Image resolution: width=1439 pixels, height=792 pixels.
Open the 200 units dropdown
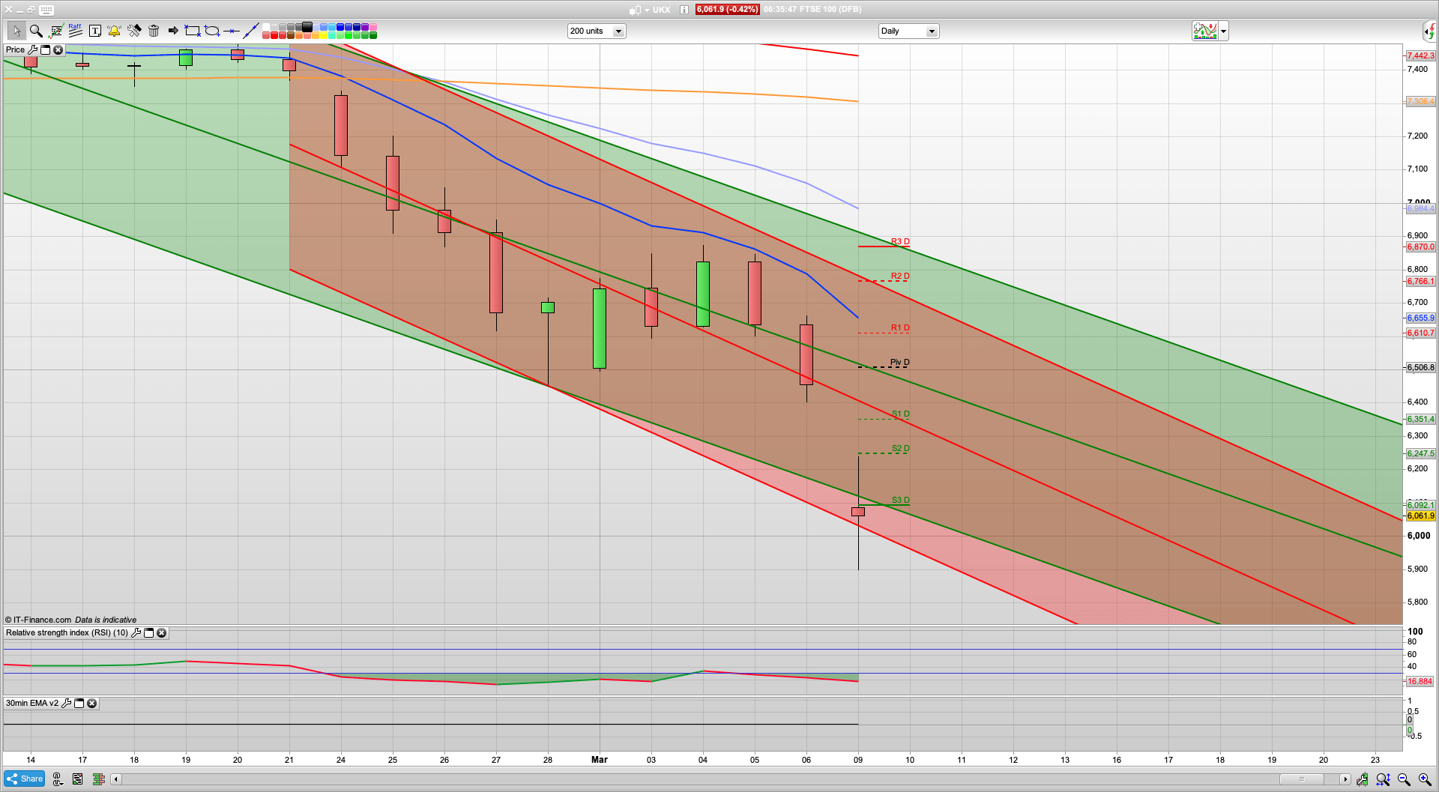tap(618, 31)
